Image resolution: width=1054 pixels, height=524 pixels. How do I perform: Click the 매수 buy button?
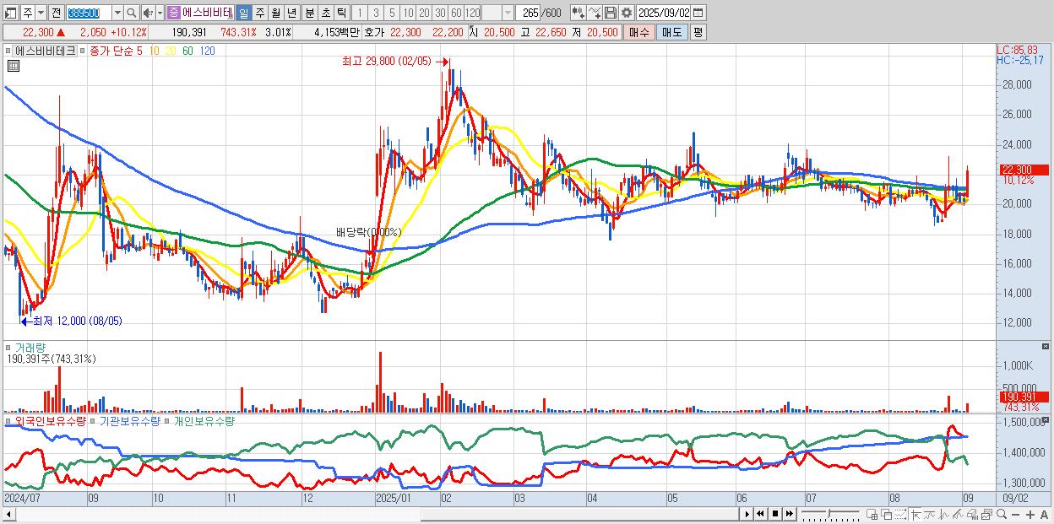(x=638, y=32)
